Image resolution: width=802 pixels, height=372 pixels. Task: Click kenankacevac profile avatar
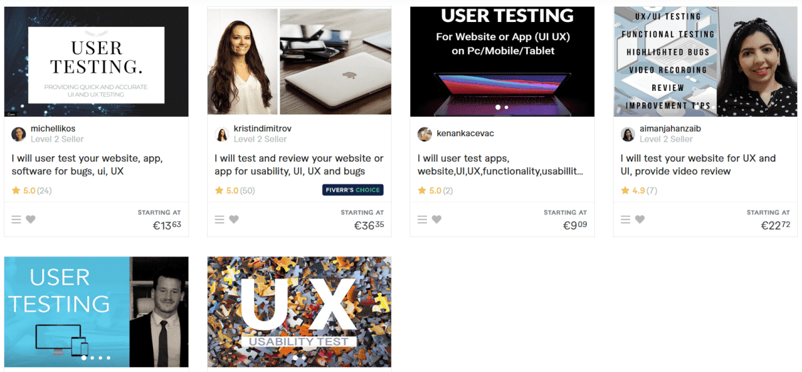pyautogui.click(x=425, y=134)
